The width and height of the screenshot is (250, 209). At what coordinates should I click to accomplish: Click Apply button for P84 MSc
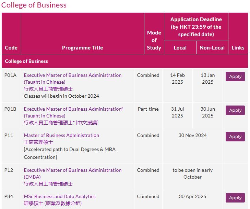point(235,198)
